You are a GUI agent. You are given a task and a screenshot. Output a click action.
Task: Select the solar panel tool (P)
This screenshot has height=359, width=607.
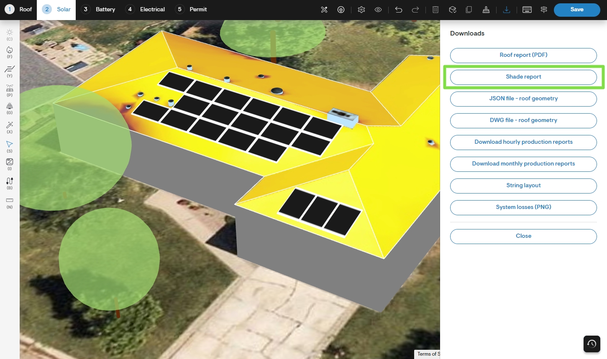(10, 90)
